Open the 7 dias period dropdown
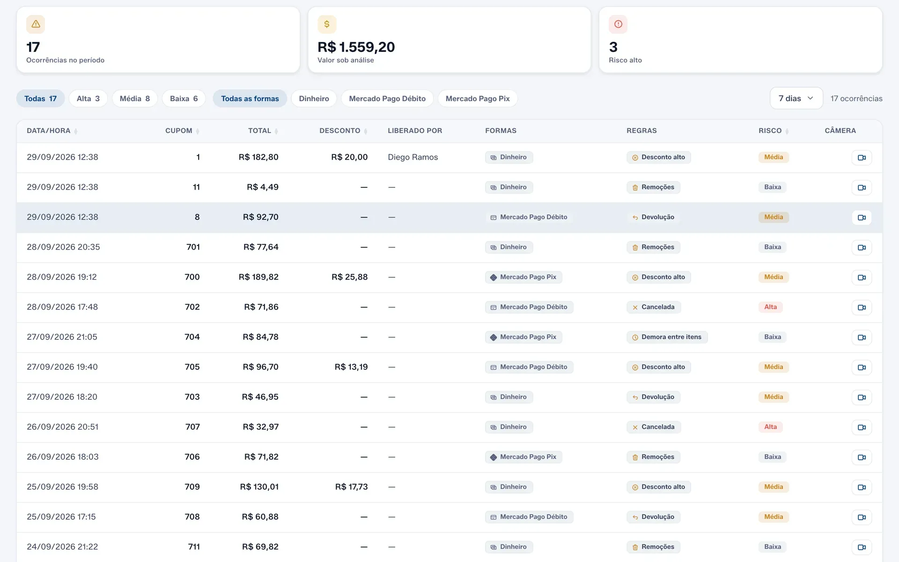This screenshot has width=899, height=562. 796,98
